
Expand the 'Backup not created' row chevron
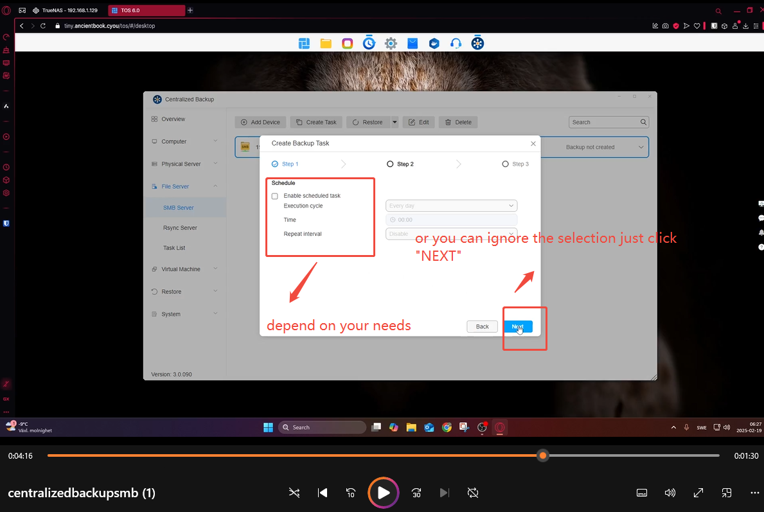coord(641,147)
